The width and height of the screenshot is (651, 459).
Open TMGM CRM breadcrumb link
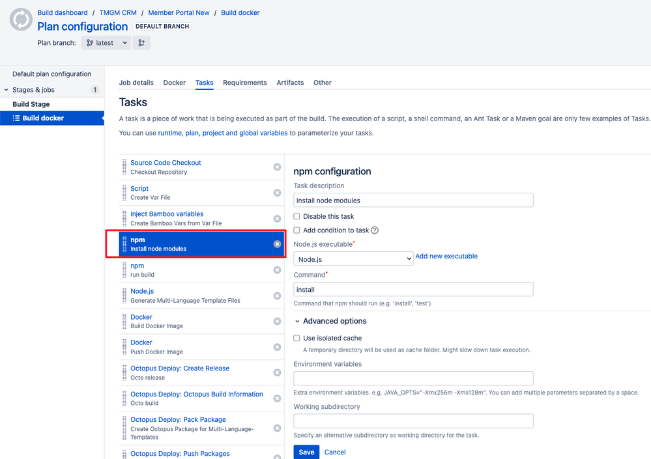pyautogui.click(x=118, y=12)
